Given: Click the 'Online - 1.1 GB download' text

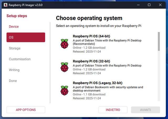Looking at the screenshot, I should click(x=89, y=94).
